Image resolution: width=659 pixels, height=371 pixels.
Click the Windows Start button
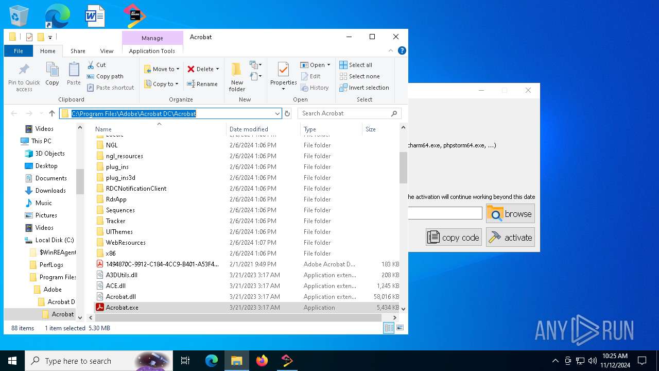point(12,361)
